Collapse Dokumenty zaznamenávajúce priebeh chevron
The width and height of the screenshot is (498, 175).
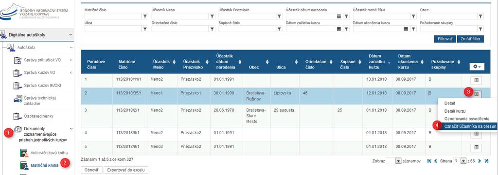(x=71, y=129)
